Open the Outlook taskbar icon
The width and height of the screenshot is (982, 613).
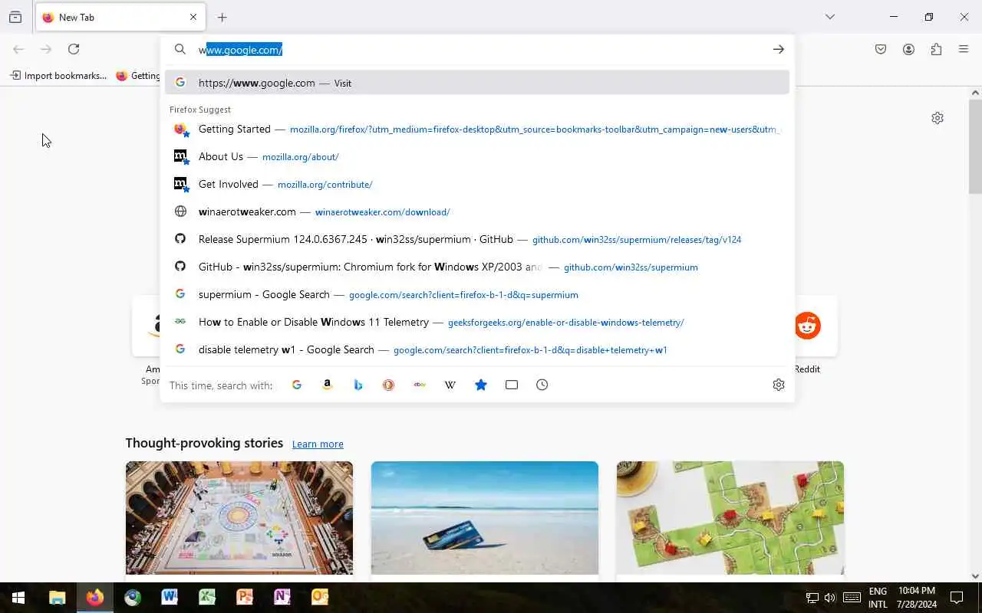coord(320,598)
